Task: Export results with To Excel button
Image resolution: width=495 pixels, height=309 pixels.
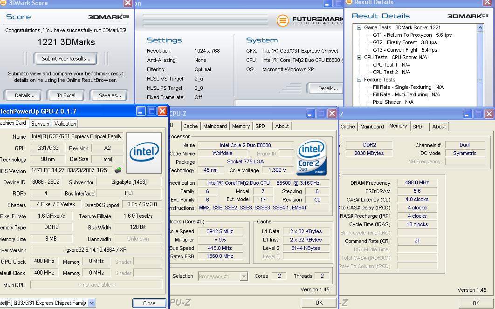Action: pyautogui.click(x=66, y=95)
